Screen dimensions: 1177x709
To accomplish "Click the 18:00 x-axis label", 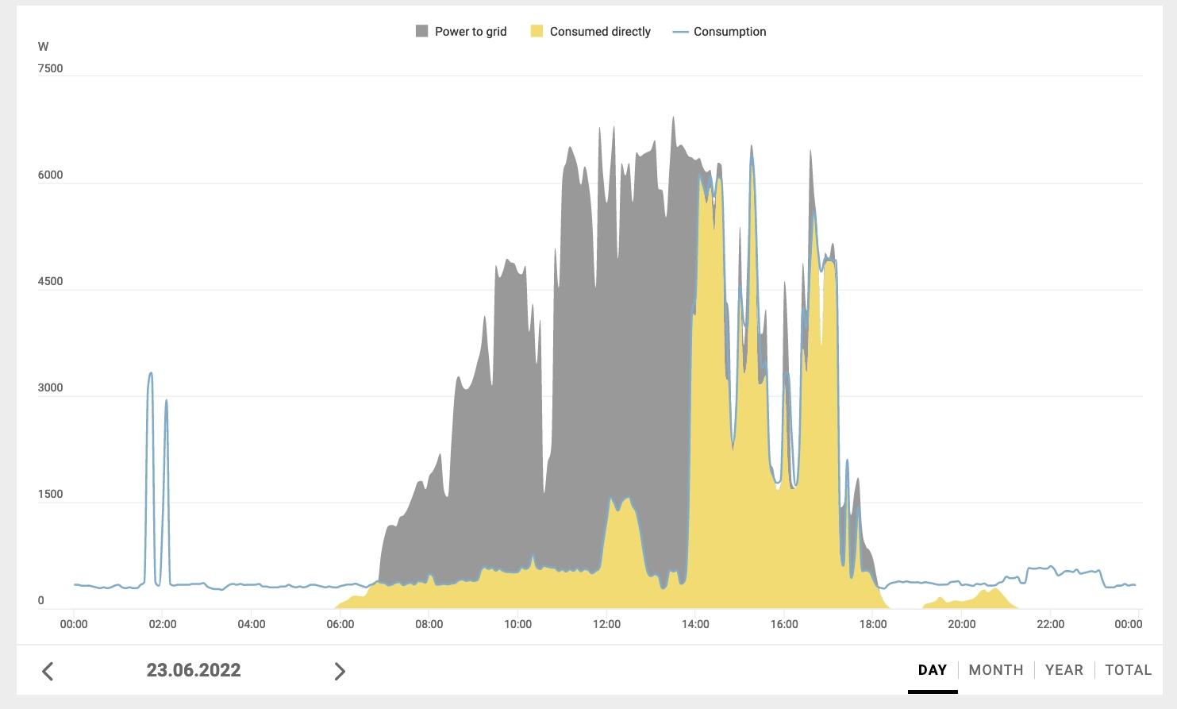I will click(x=873, y=625).
